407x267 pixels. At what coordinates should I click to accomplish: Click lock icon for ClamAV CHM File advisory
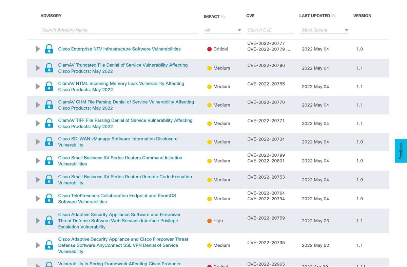click(x=49, y=105)
